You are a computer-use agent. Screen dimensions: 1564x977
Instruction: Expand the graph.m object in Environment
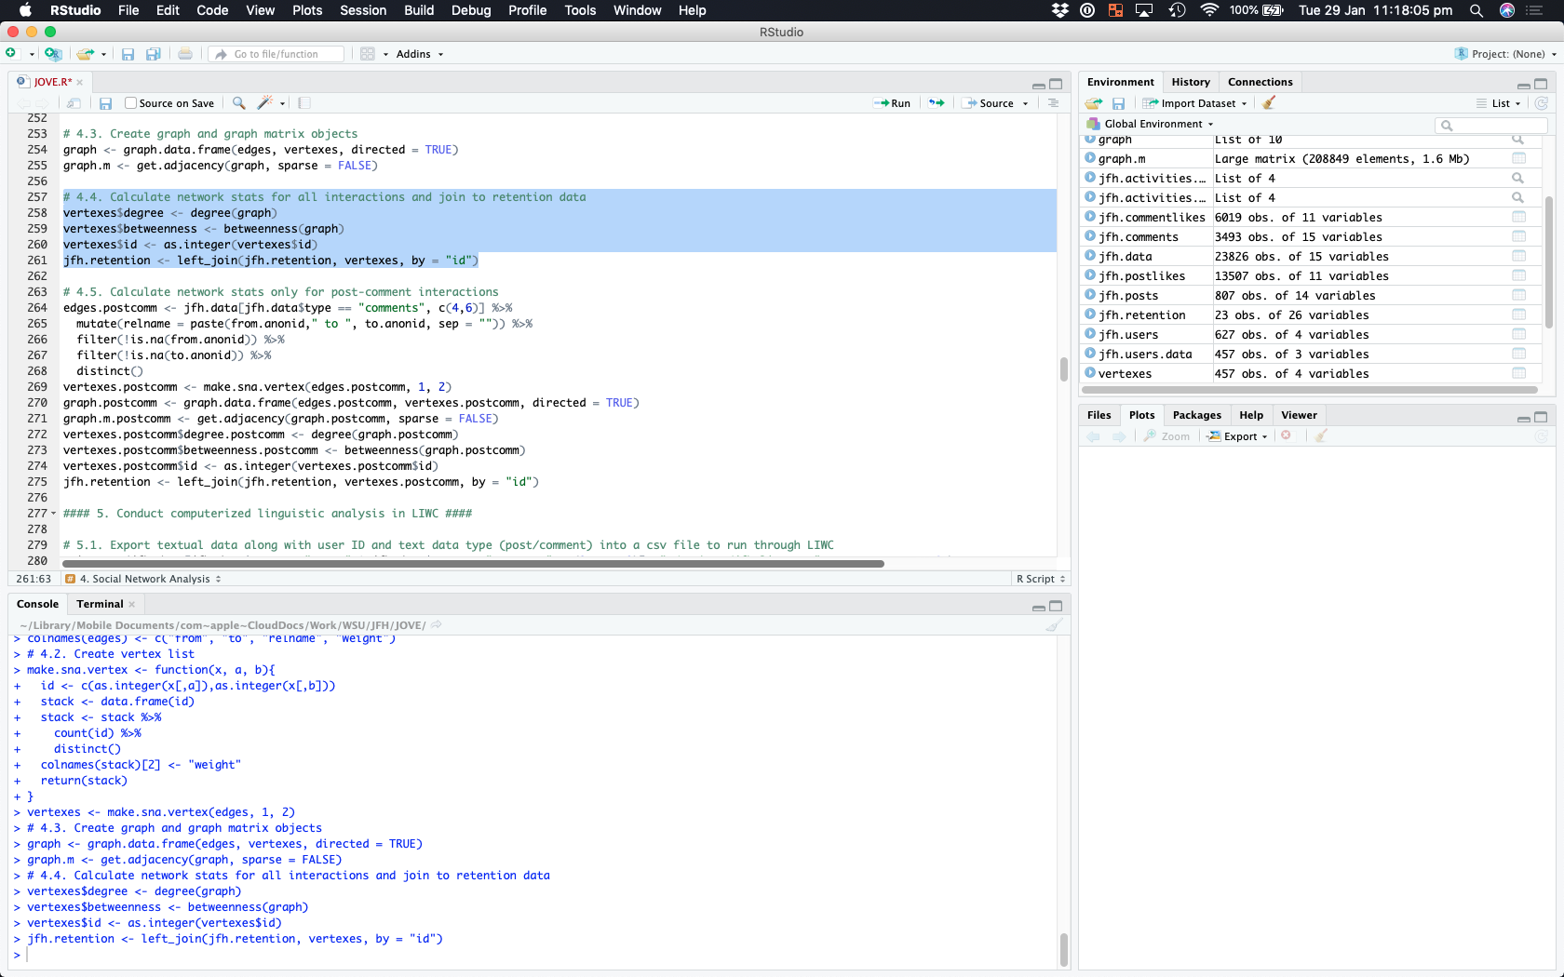(x=1090, y=159)
